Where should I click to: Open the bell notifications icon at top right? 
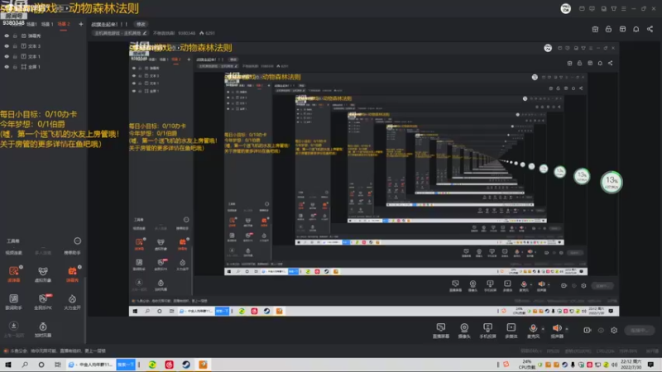[x=636, y=29]
